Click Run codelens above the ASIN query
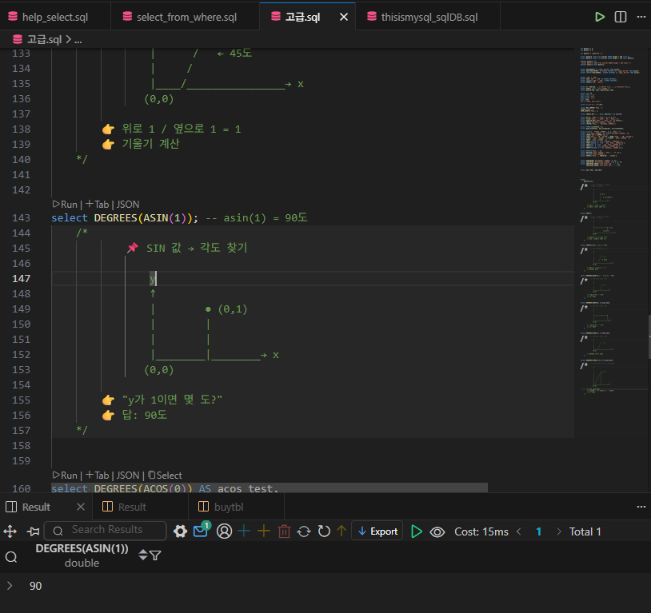 (66, 204)
